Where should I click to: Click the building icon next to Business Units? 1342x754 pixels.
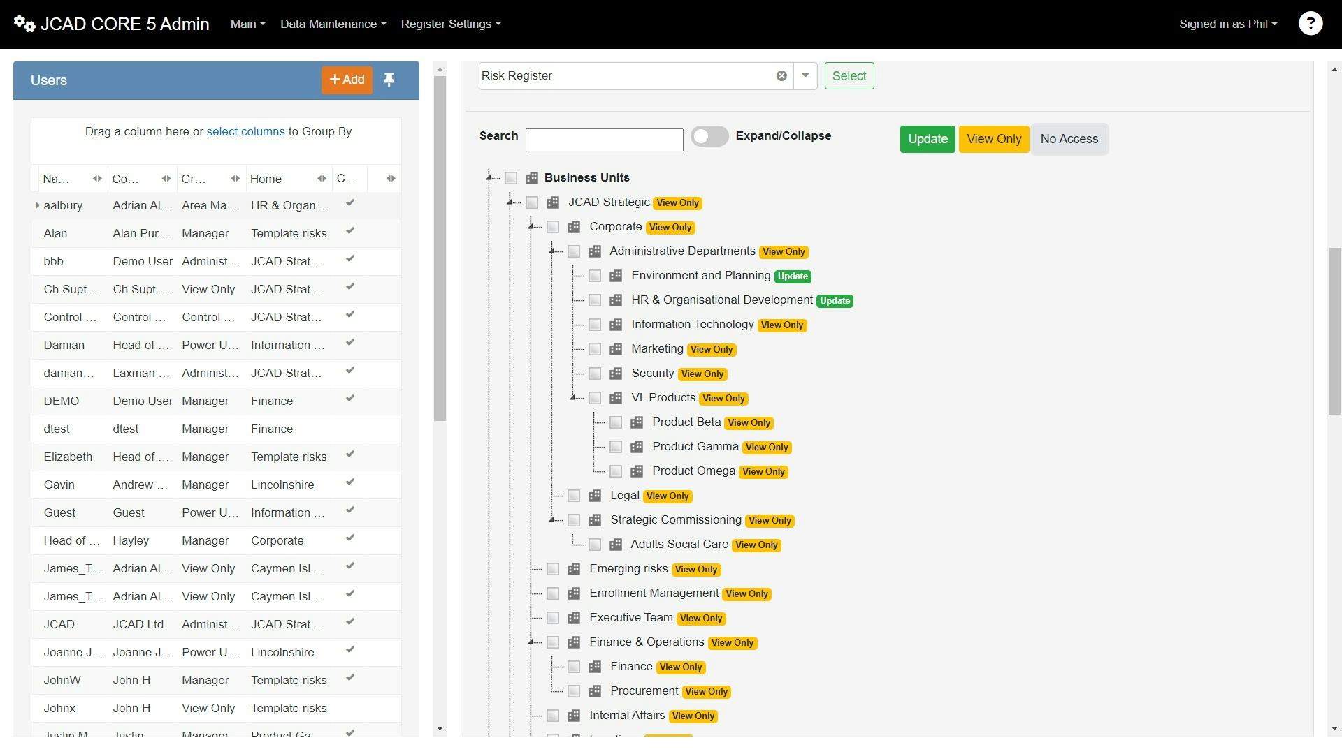pyautogui.click(x=532, y=177)
